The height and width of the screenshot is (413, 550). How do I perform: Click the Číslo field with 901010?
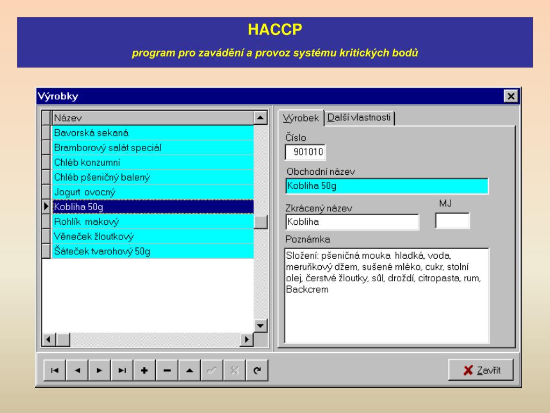(x=305, y=152)
